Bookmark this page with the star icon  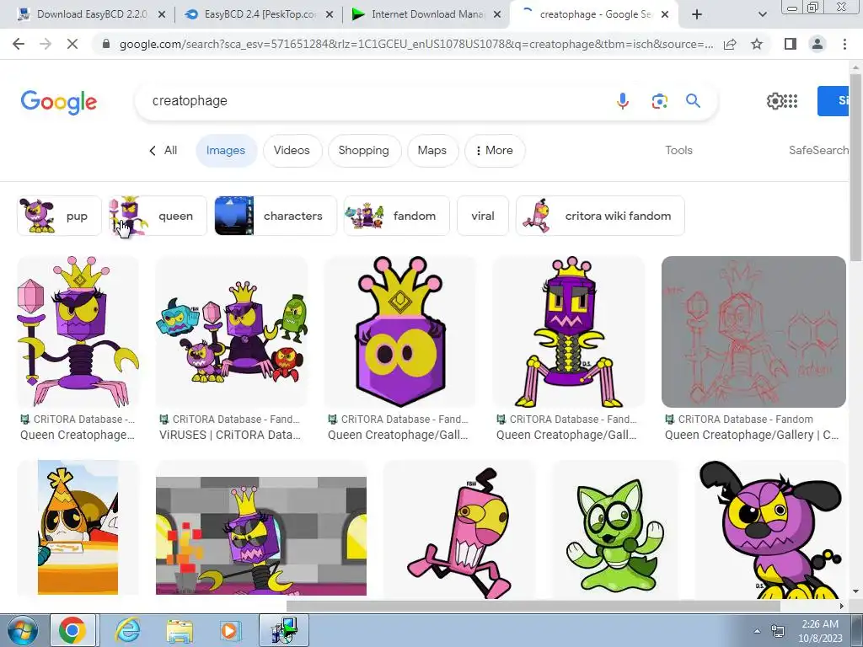(x=757, y=44)
